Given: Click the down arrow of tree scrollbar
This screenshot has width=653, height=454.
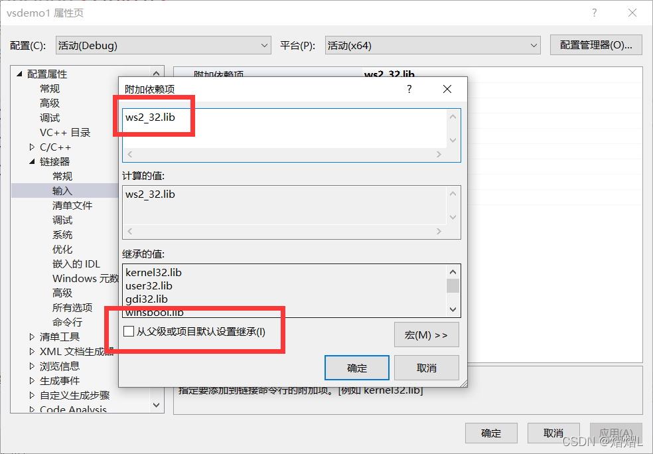Looking at the screenshot, I should coord(156,405).
